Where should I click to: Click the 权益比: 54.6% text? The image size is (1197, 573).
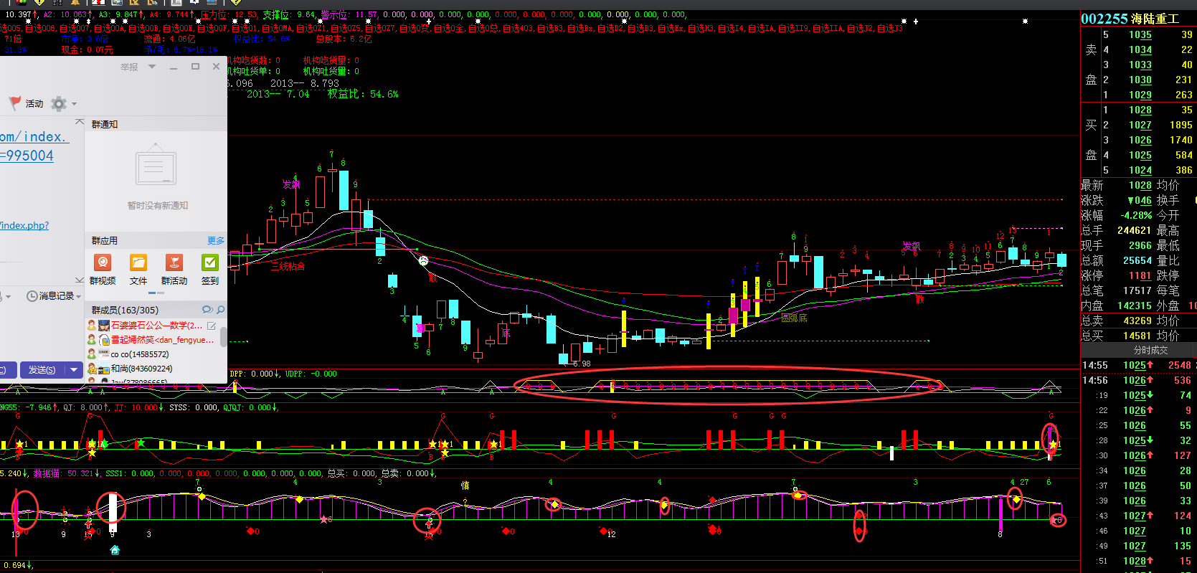pyautogui.click(x=363, y=94)
